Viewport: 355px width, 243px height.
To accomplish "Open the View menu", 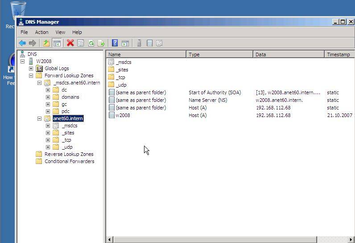I will click(60, 32).
